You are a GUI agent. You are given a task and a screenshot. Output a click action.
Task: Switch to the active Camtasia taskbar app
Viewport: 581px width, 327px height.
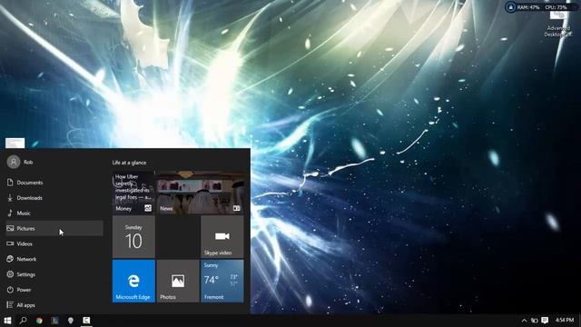[86, 321]
